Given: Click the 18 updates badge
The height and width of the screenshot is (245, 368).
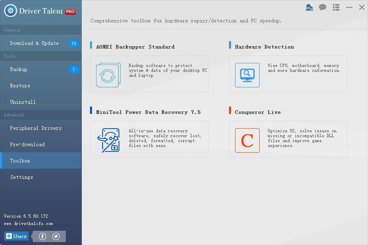Looking at the screenshot, I should tap(74, 43).
